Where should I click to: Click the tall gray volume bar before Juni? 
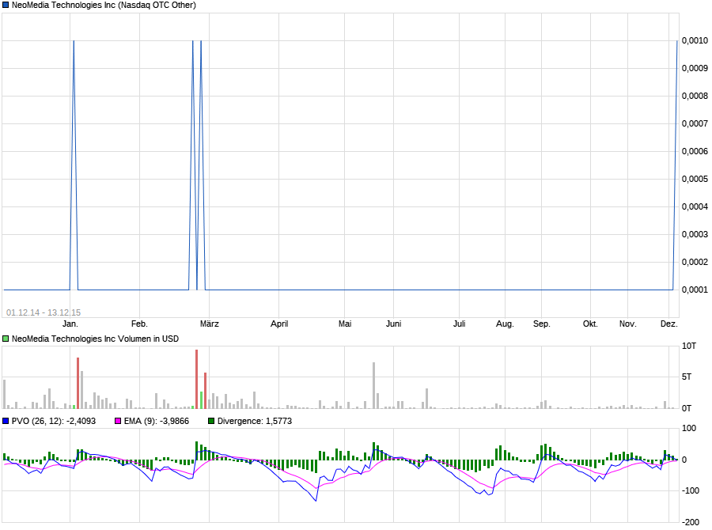373,385
